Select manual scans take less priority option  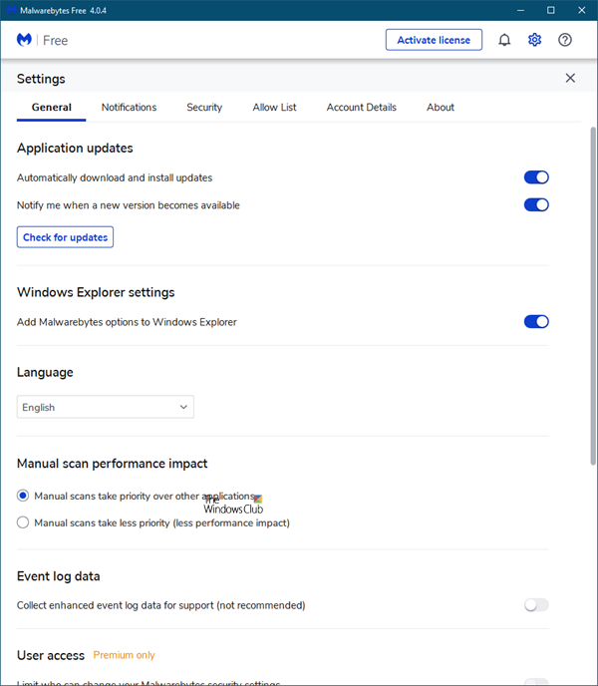tap(23, 522)
